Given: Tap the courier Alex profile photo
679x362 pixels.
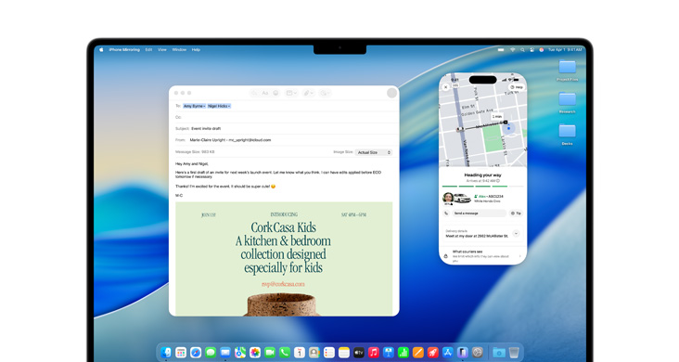Looking at the screenshot, I should click(x=448, y=198).
